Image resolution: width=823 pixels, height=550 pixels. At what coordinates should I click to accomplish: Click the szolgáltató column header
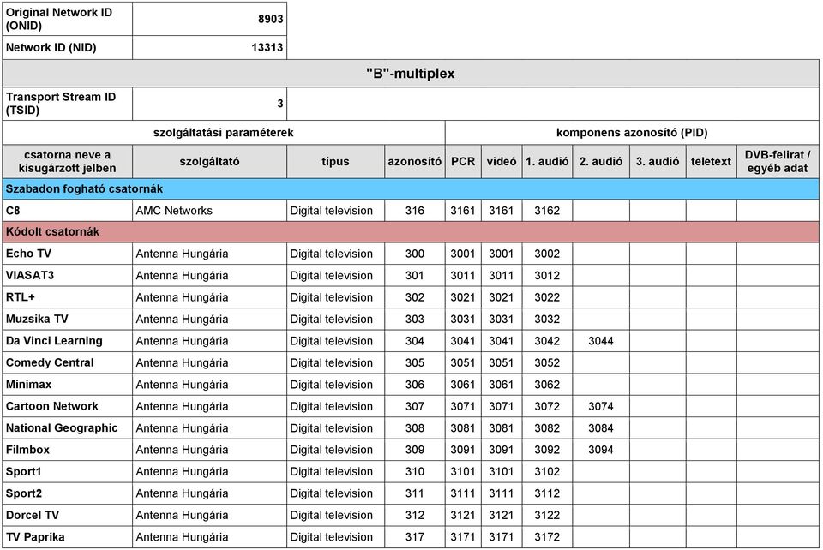coord(209,161)
